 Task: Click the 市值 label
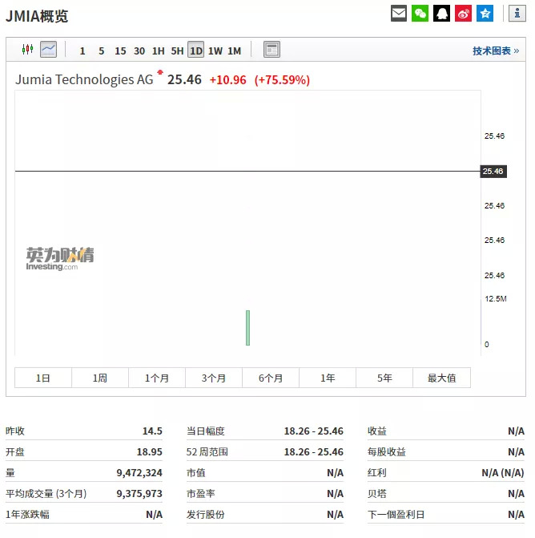196,473
